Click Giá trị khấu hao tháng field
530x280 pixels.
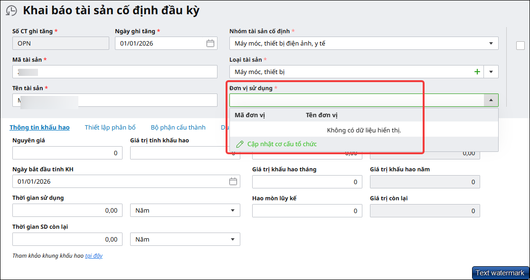tap(307, 182)
